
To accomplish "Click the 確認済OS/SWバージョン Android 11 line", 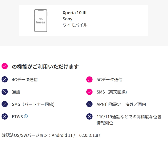I will [x=51, y=135].
